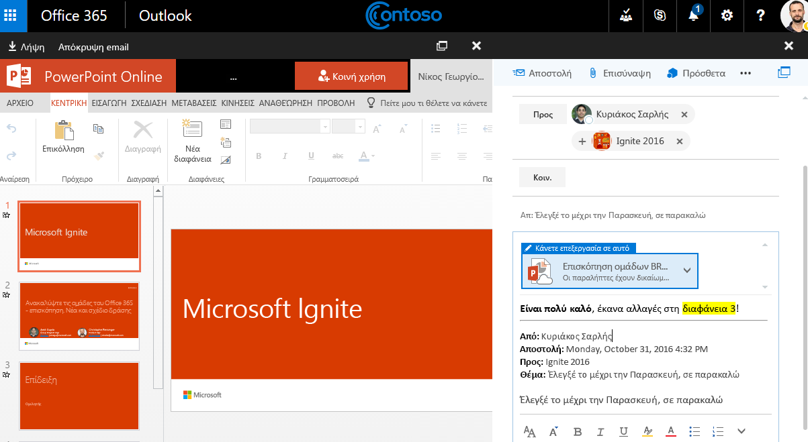The width and height of the screenshot is (808, 442).
Task: Click the Undo arrow in ribbon
Action: (x=11, y=129)
